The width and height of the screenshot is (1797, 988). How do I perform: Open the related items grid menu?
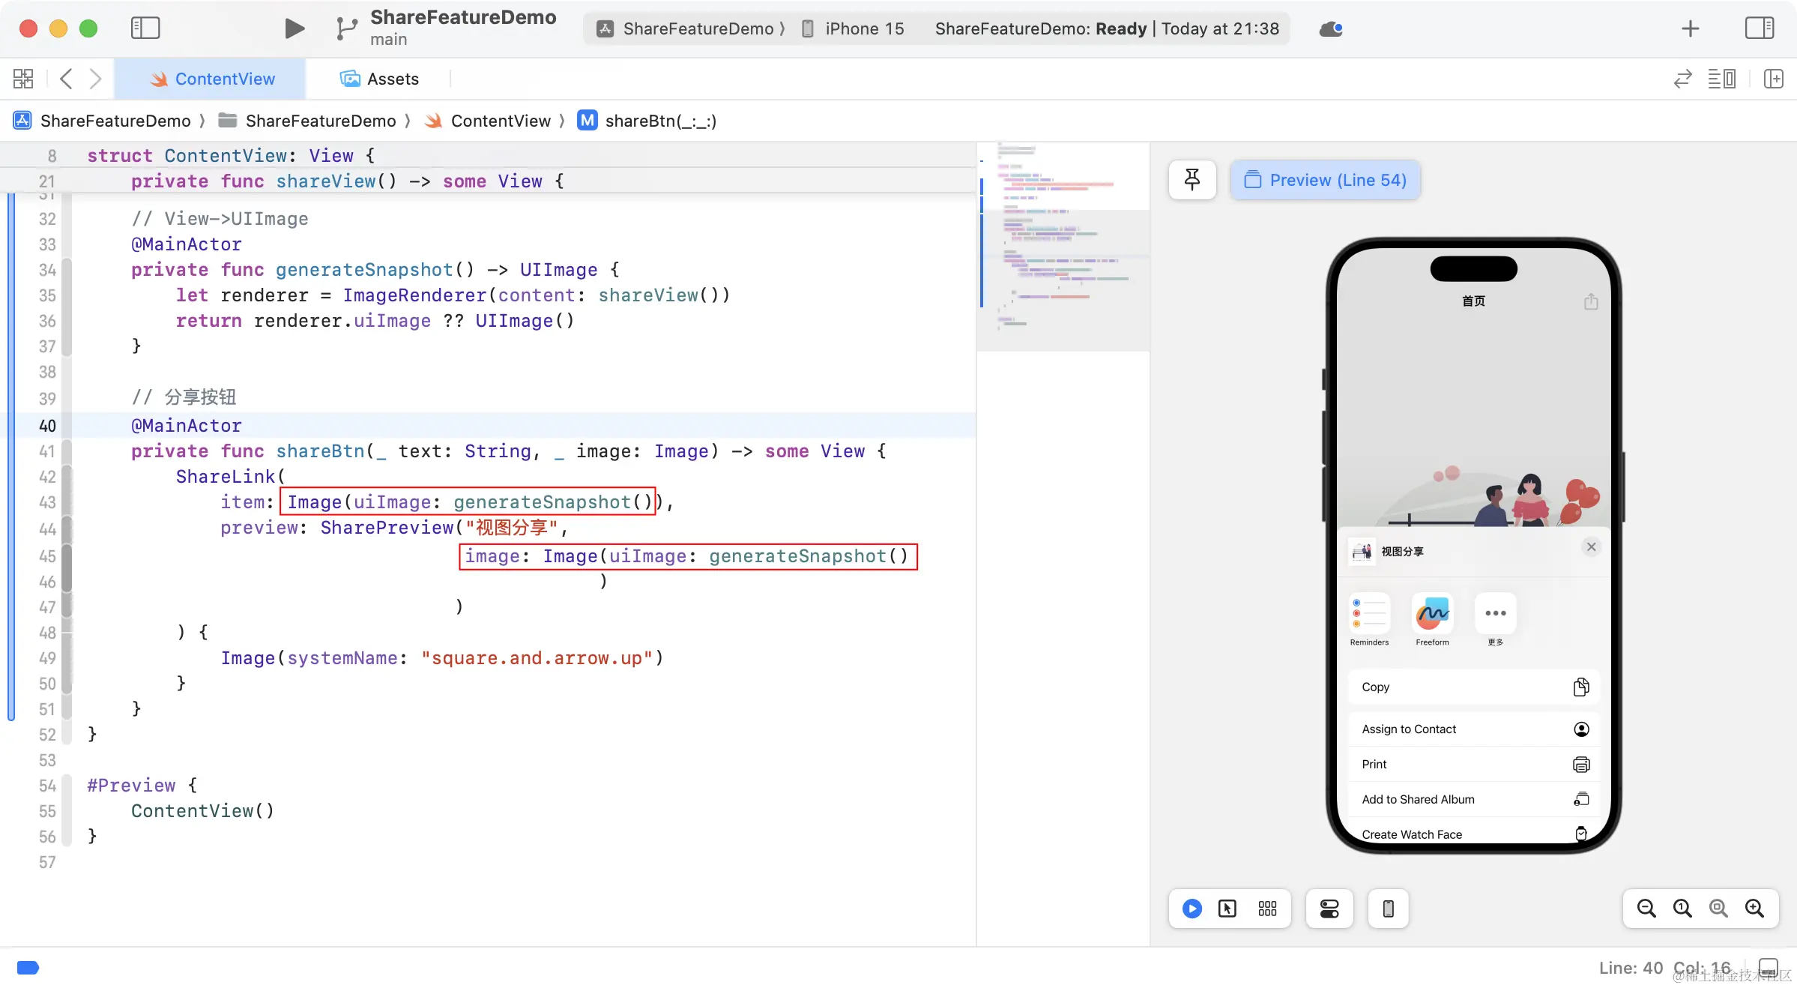(x=23, y=79)
